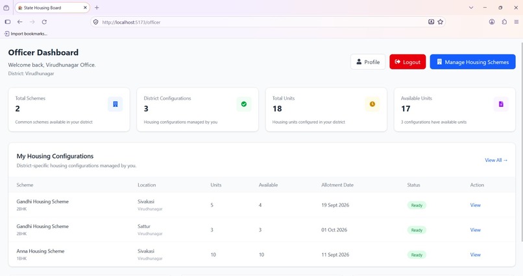This screenshot has width=523, height=276.
Task: Click the Anna Housing Scheme name
Action: coord(40,251)
